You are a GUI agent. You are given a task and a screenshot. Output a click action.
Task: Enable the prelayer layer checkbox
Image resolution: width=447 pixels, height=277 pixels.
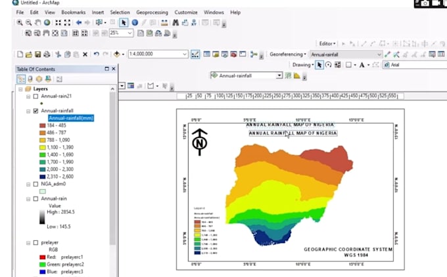click(x=35, y=243)
